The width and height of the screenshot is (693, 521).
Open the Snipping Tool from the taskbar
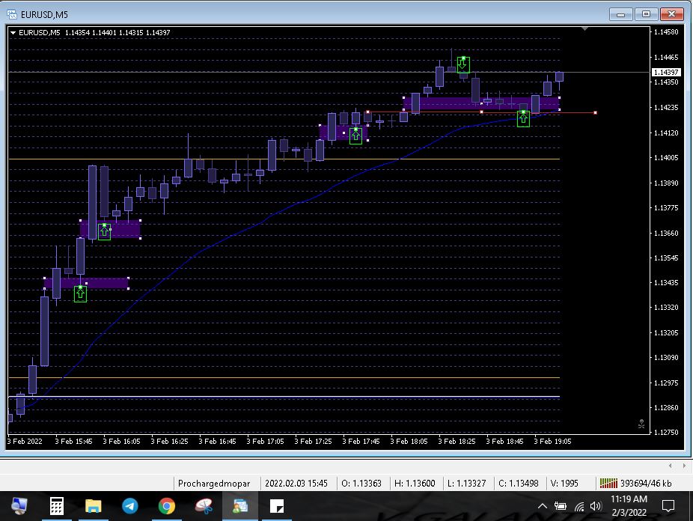204,506
